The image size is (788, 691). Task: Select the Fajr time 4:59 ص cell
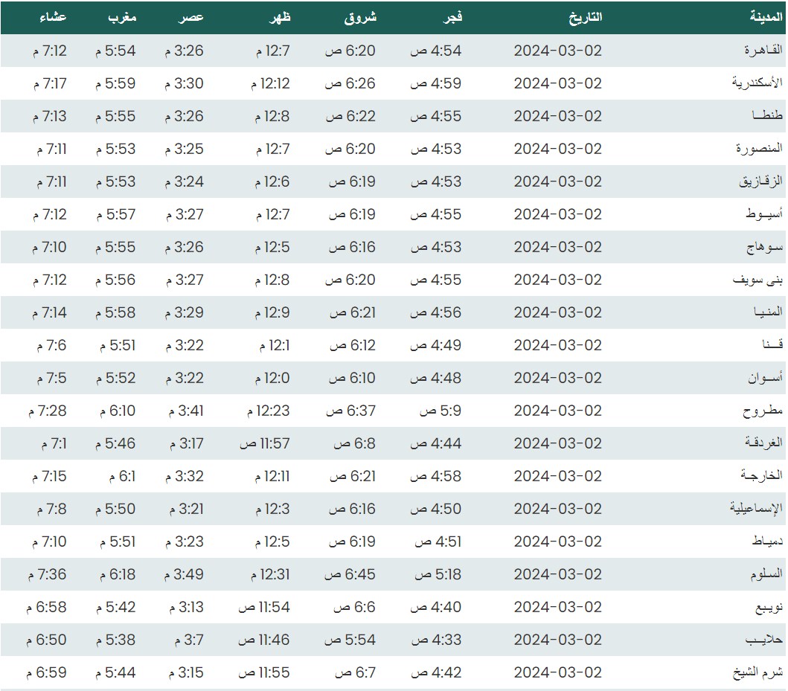point(436,83)
